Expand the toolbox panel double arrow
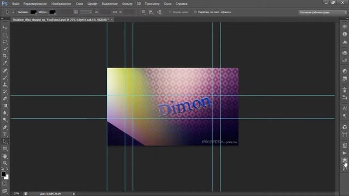 [x=2, y=19]
